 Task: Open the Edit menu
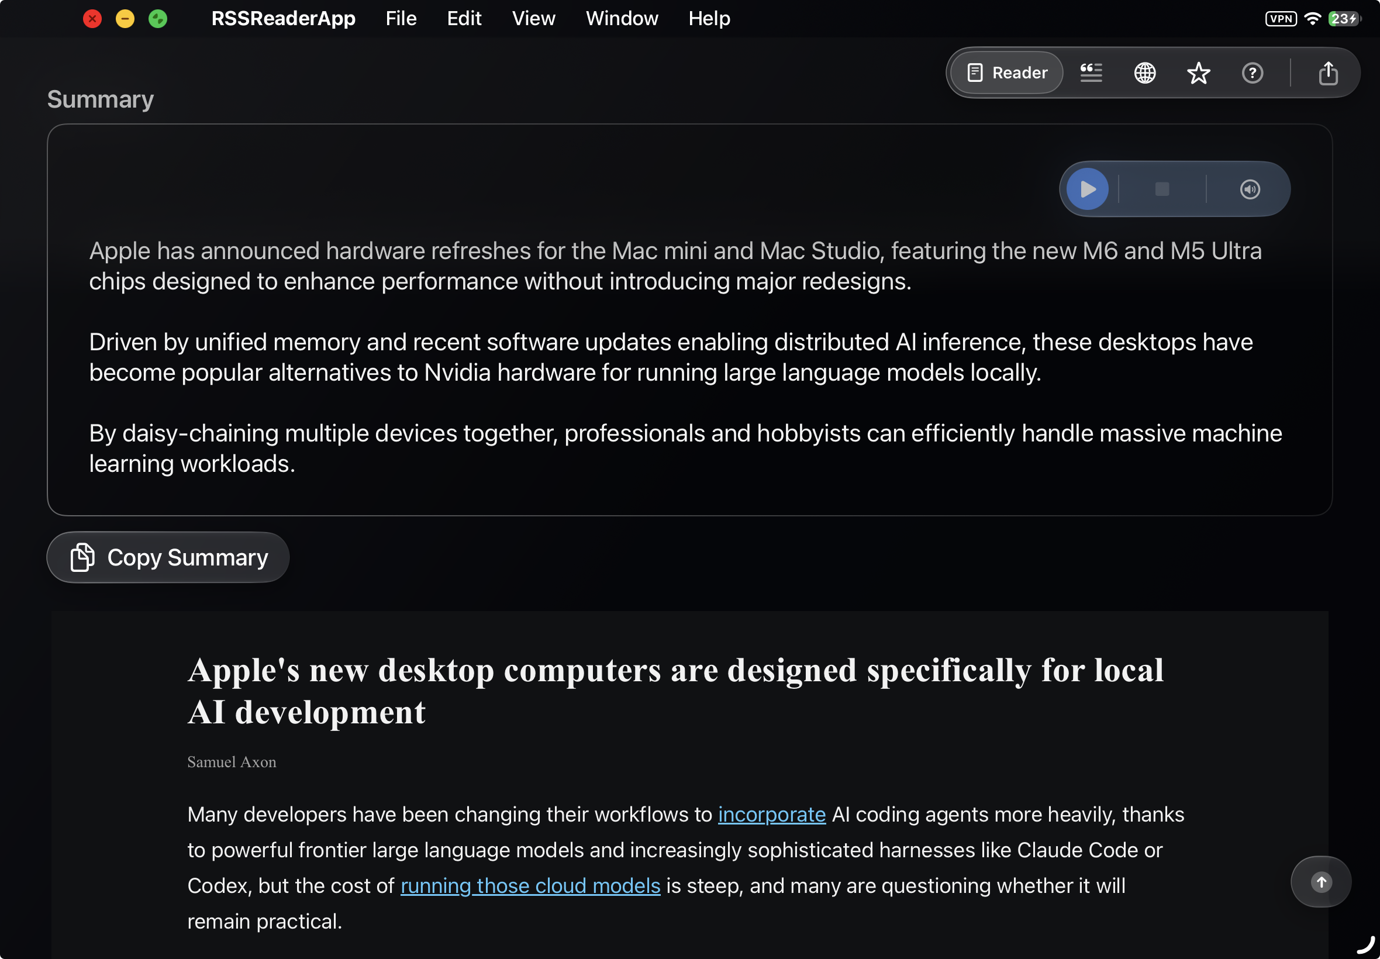tap(464, 19)
